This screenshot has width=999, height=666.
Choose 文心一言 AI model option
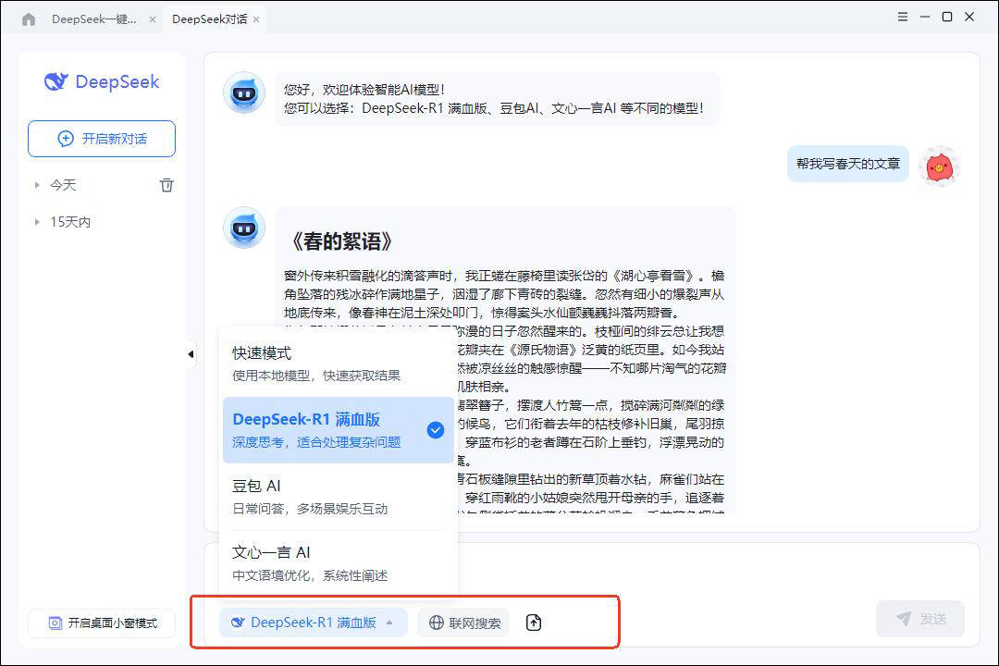tap(338, 563)
